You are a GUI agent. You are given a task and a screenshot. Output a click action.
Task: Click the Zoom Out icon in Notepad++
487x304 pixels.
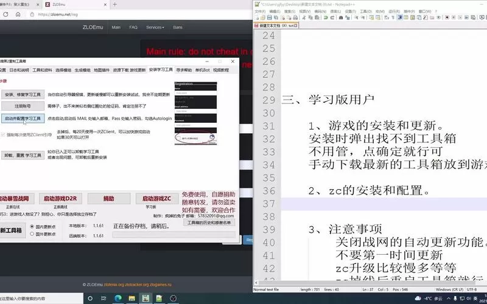point(363,18)
